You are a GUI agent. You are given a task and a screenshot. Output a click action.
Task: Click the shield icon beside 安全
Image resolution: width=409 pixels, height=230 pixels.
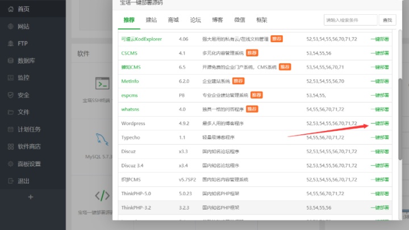(11, 95)
